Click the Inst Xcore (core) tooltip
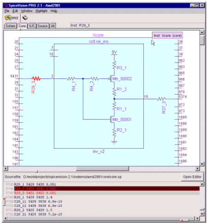The image size is (208, 224). pos(167,36)
